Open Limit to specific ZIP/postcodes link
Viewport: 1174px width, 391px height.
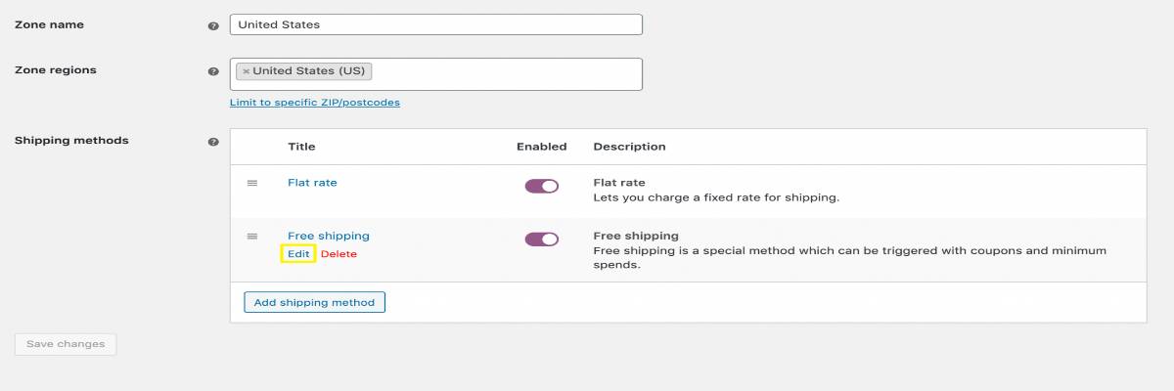click(314, 103)
